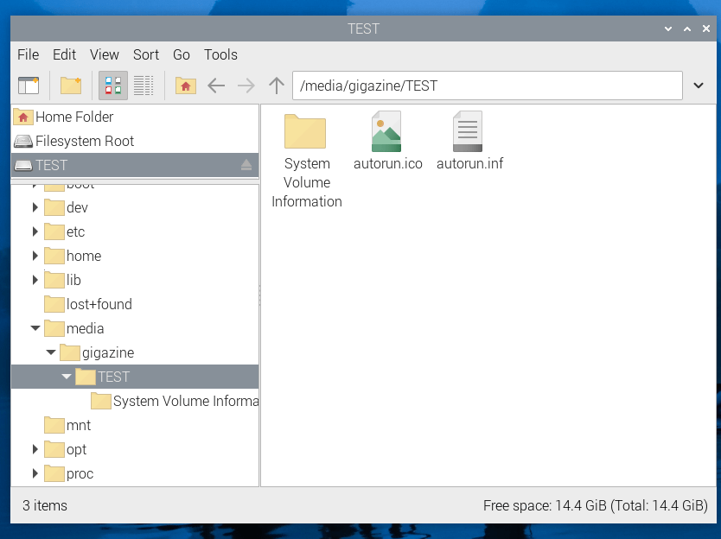Screen dimensions: 721x539
Task: Toggle compact list view mode
Action: [144, 85]
